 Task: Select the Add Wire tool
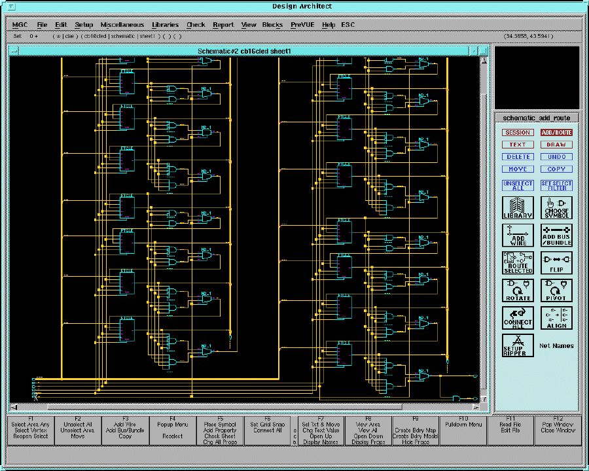[518, 235]
